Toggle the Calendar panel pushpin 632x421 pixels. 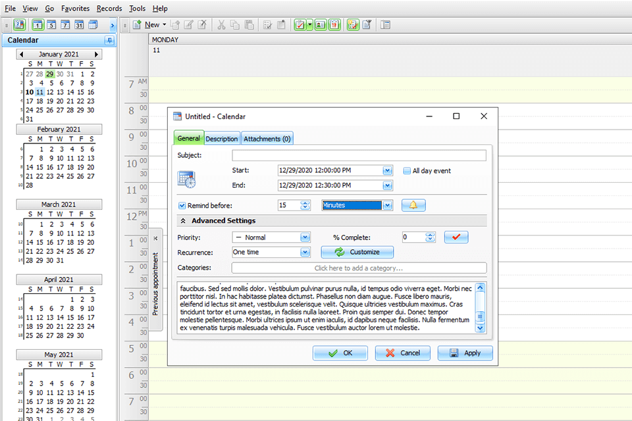click(111, 40)
